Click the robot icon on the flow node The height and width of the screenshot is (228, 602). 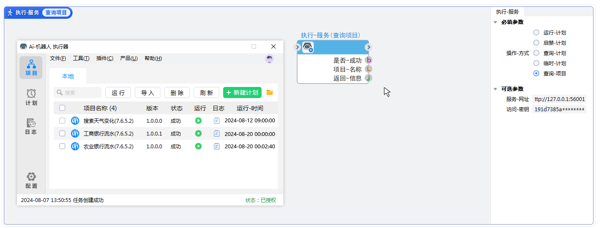pos(308,47)
